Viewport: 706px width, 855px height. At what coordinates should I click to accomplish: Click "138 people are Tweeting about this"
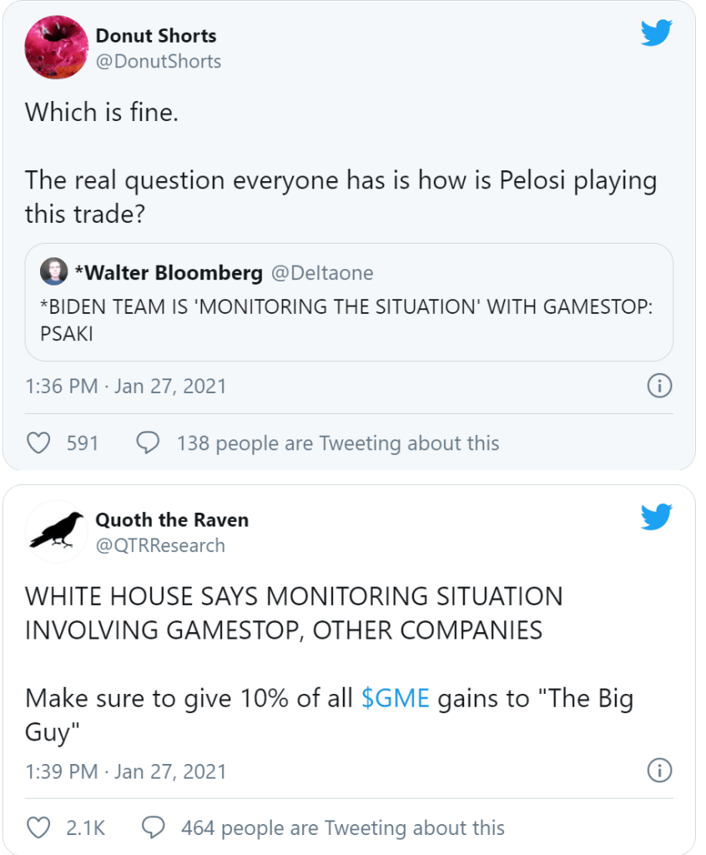click(337, 443)
